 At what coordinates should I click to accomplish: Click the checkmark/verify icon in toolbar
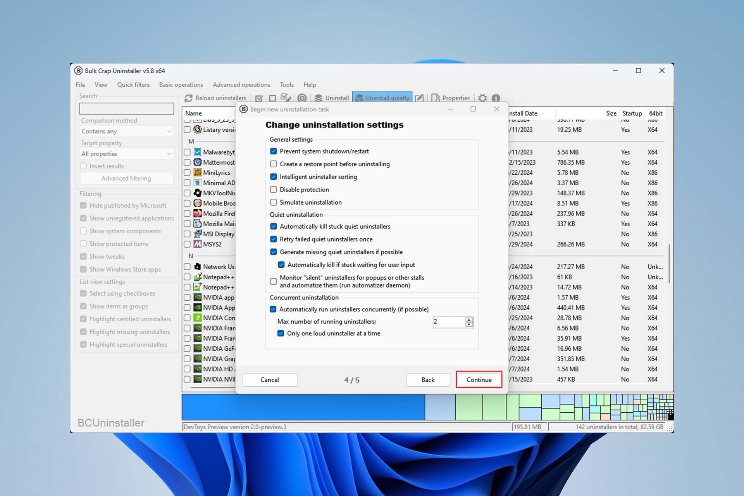[258, 98]
